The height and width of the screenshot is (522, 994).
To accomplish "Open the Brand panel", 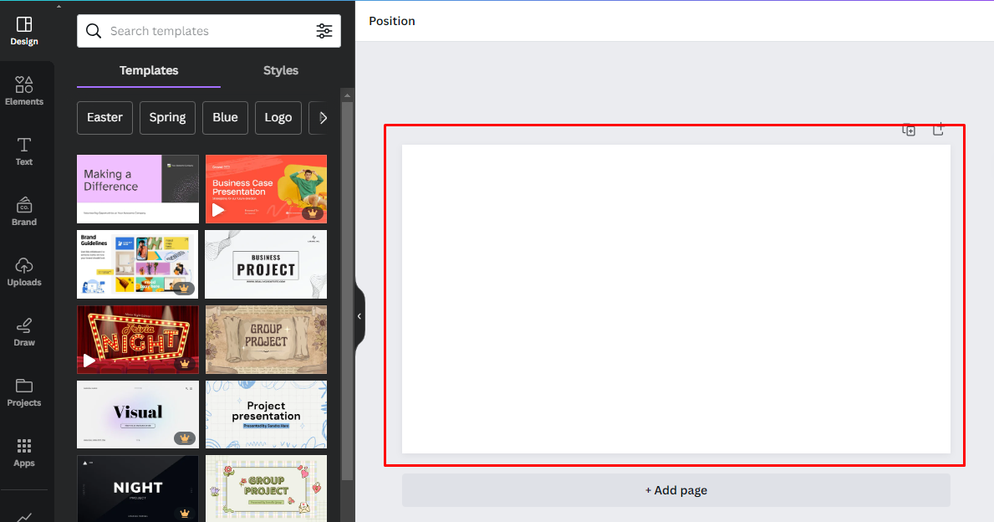I will click(x=24, y=211).
